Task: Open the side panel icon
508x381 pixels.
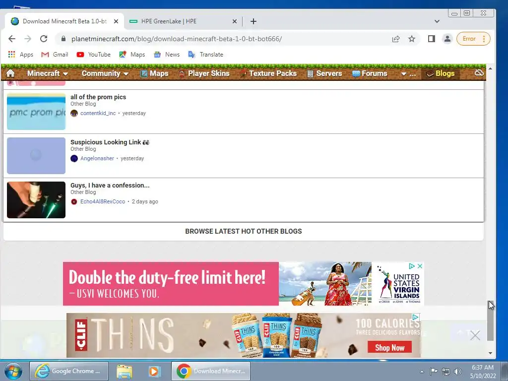Action: (431, 39)
